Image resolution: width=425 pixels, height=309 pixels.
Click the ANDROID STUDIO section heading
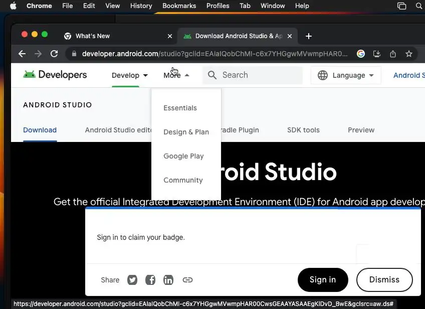[58, 105]
